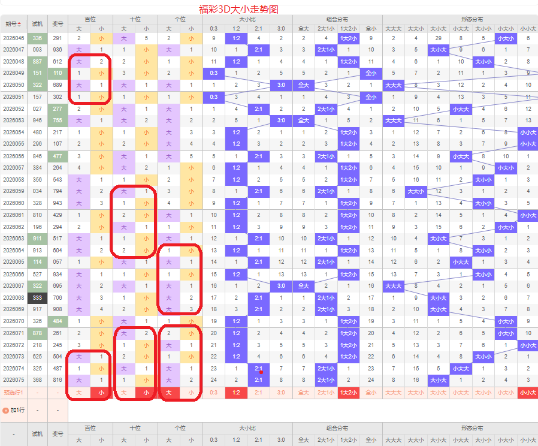Click highlighted 3:0 cell in row 2026067
Viewport: 538px width, 446px height.
tap(281, 286)
